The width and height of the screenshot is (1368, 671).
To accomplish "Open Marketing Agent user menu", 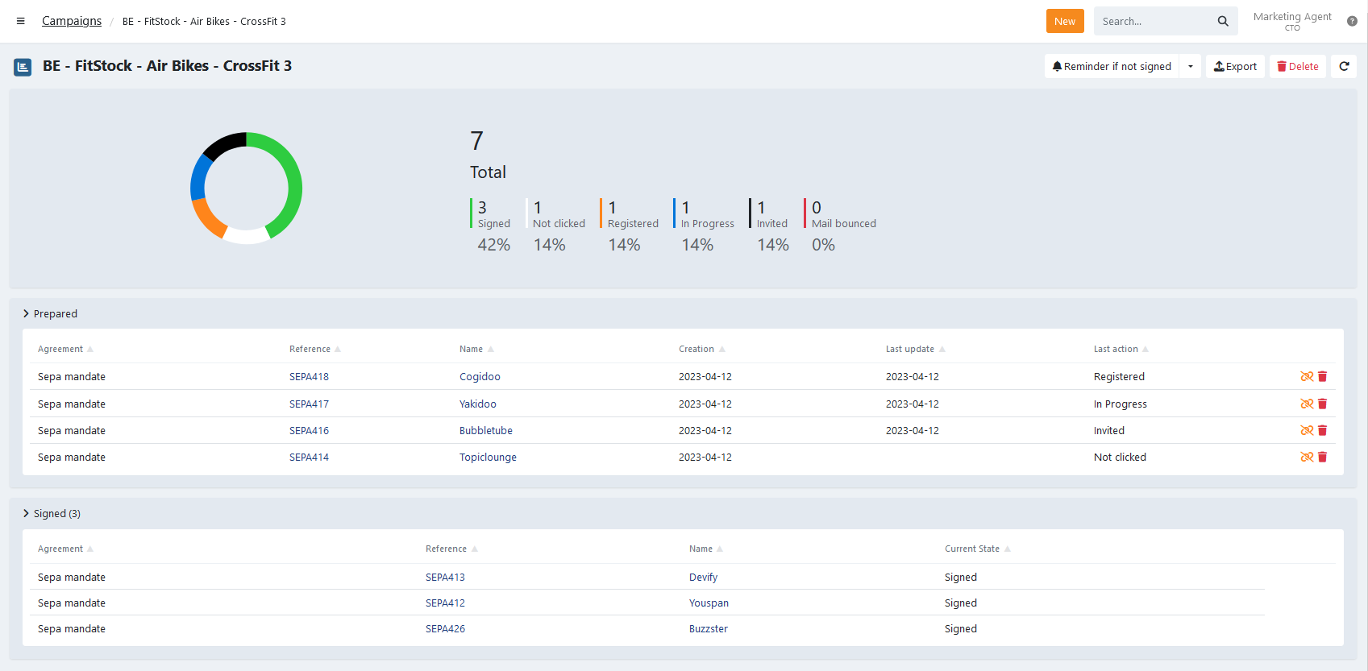I will [1291, 21].
